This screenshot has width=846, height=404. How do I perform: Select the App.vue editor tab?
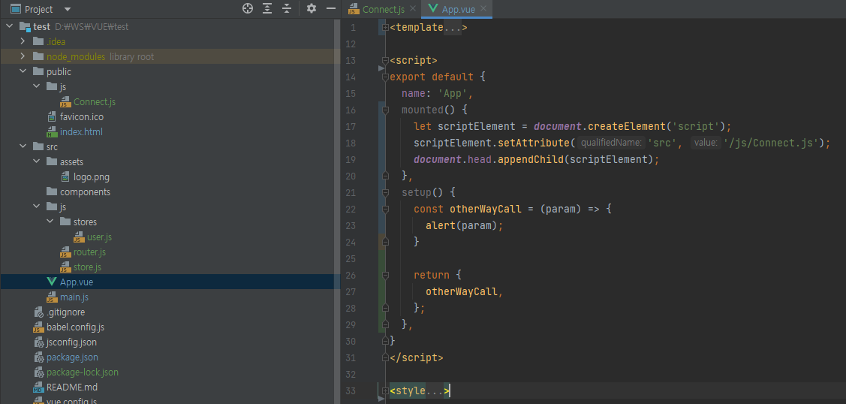(458, 9)
